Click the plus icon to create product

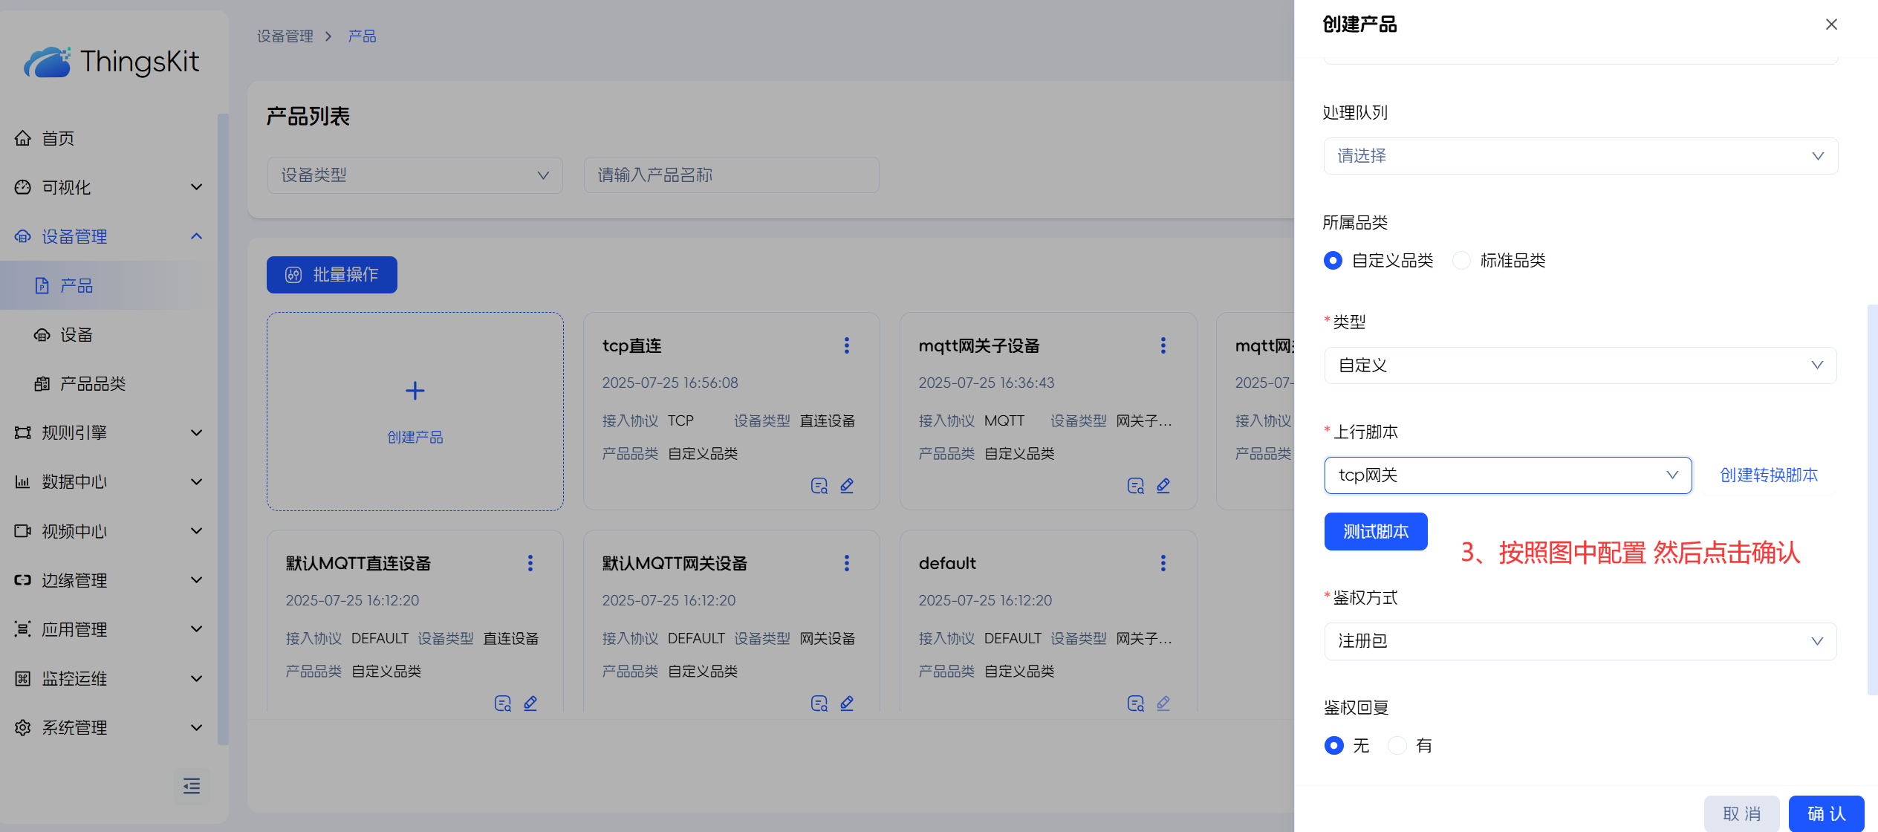tap(415, 391)
